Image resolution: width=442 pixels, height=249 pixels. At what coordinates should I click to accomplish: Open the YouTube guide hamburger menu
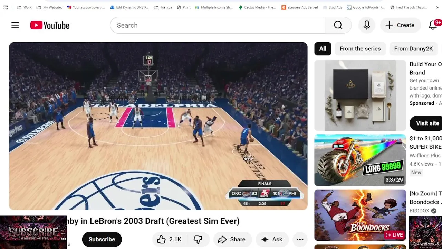click(x=15, y=25)
